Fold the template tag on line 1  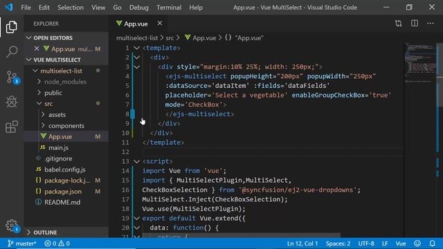click(x=137, y=48)
